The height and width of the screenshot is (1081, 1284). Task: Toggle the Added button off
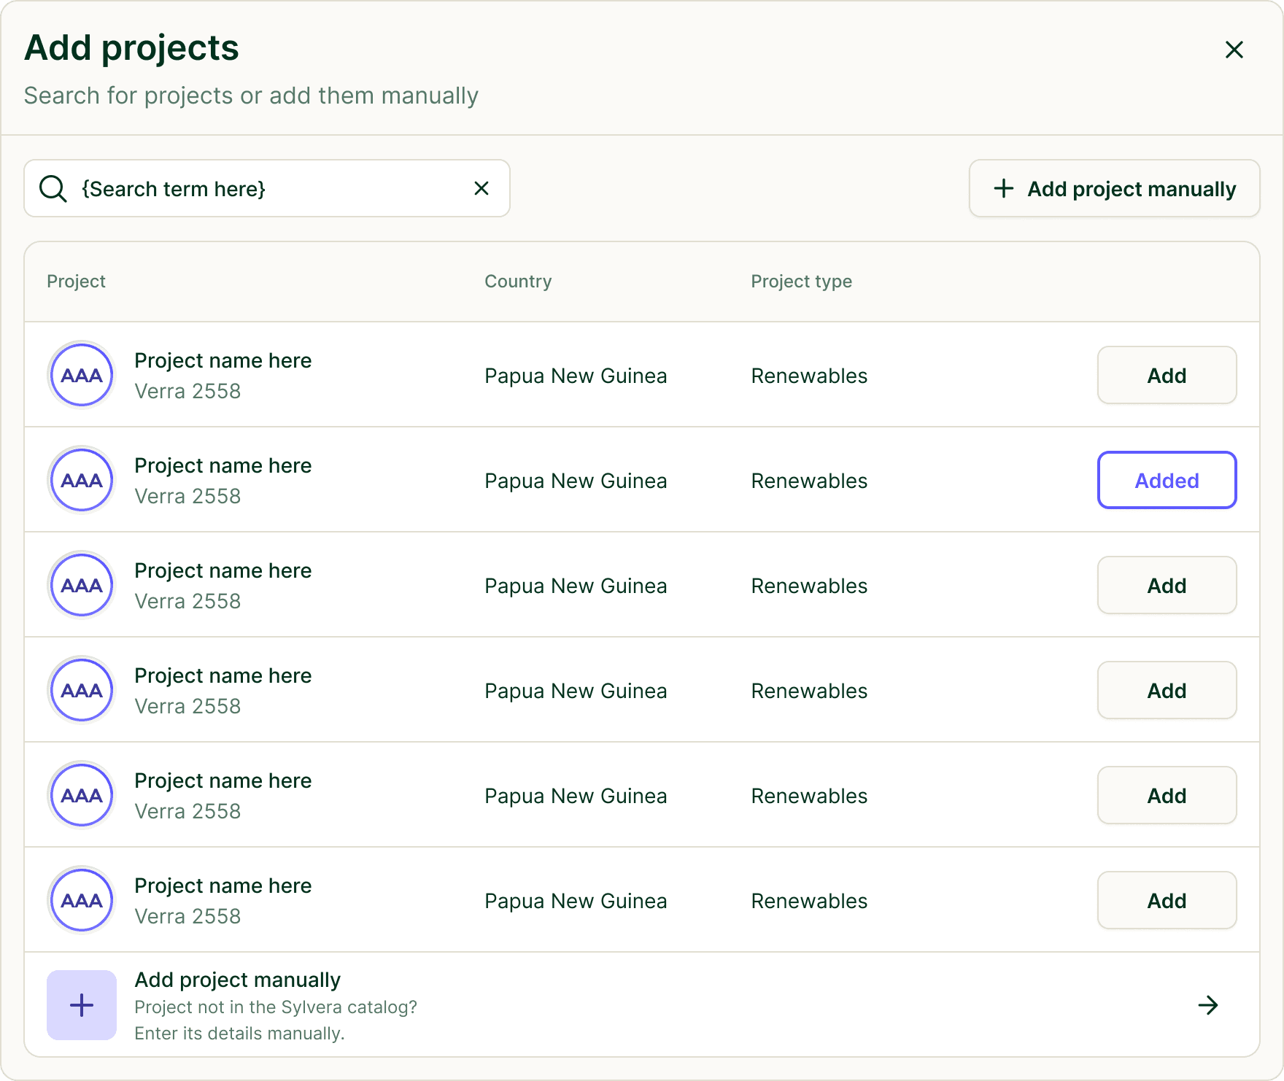(1167, 481)
